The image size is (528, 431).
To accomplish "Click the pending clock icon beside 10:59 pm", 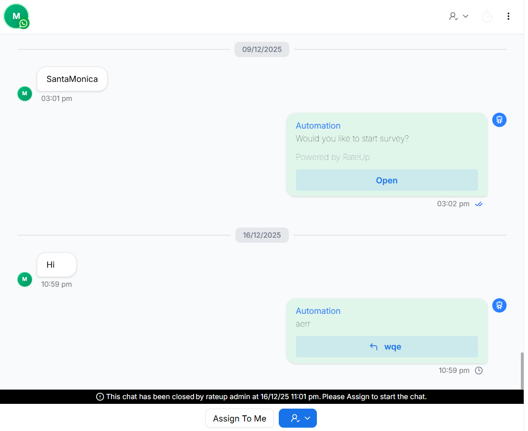I will coord(479,370).
